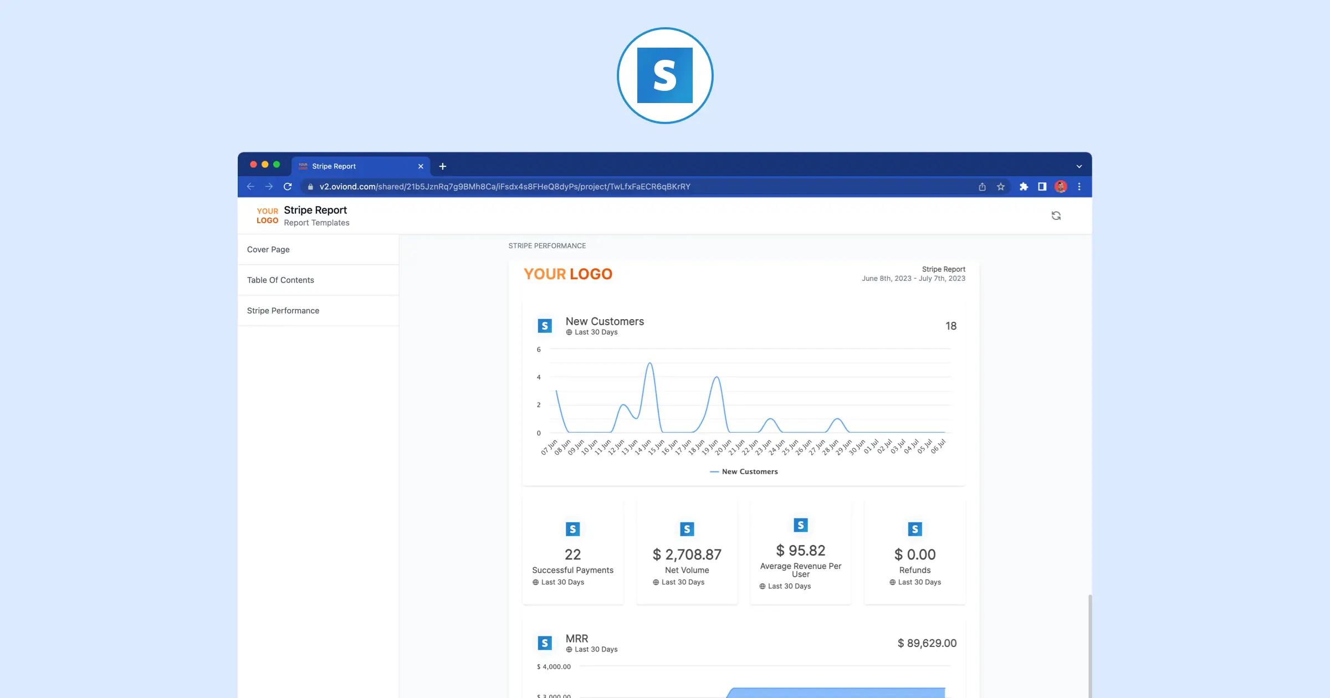Reload the page with browser refresh icon

pos(288,187)
